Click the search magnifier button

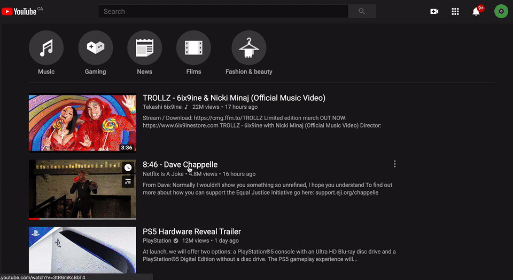click(362, 11)
